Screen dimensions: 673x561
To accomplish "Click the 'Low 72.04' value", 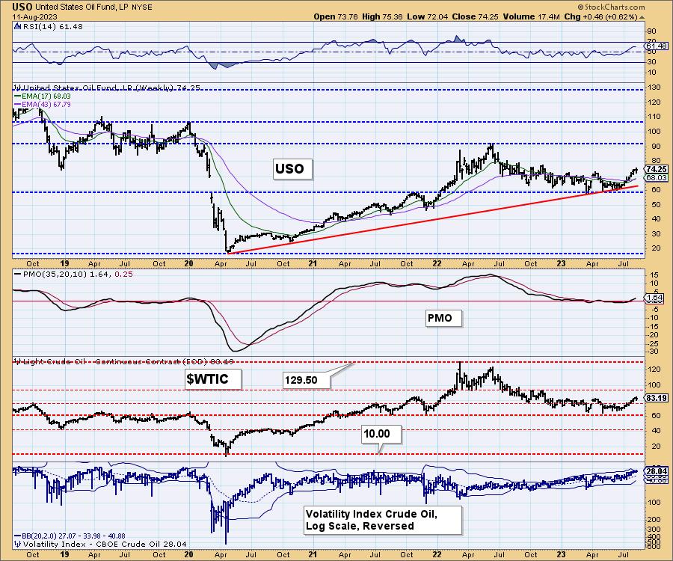I will (x=427, y=16).
